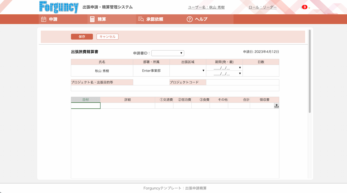Open the 出張区域 dropdown
This screenshot has height=193, width=347.
(x=203, y=70)
